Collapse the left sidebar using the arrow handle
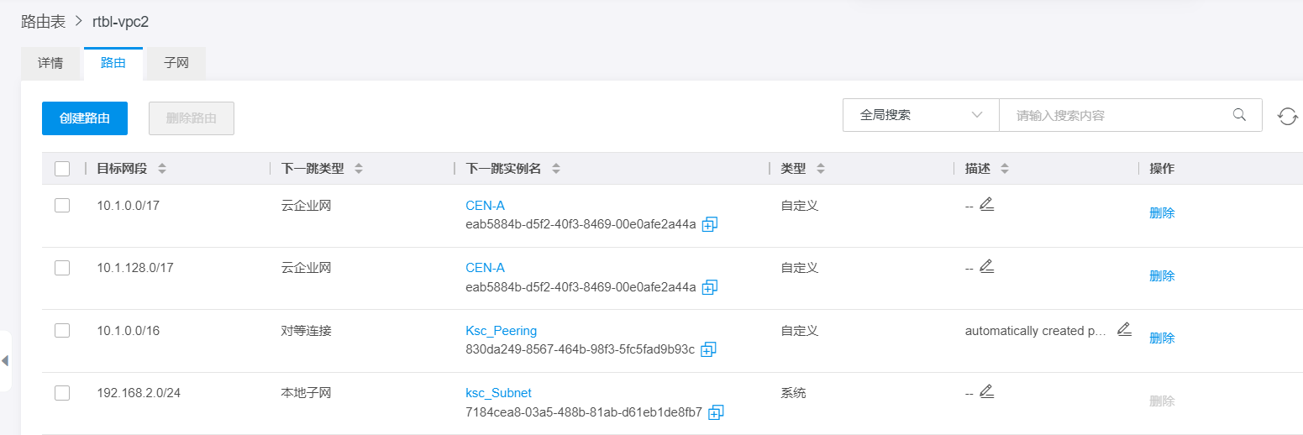 (x=5, y=361)
